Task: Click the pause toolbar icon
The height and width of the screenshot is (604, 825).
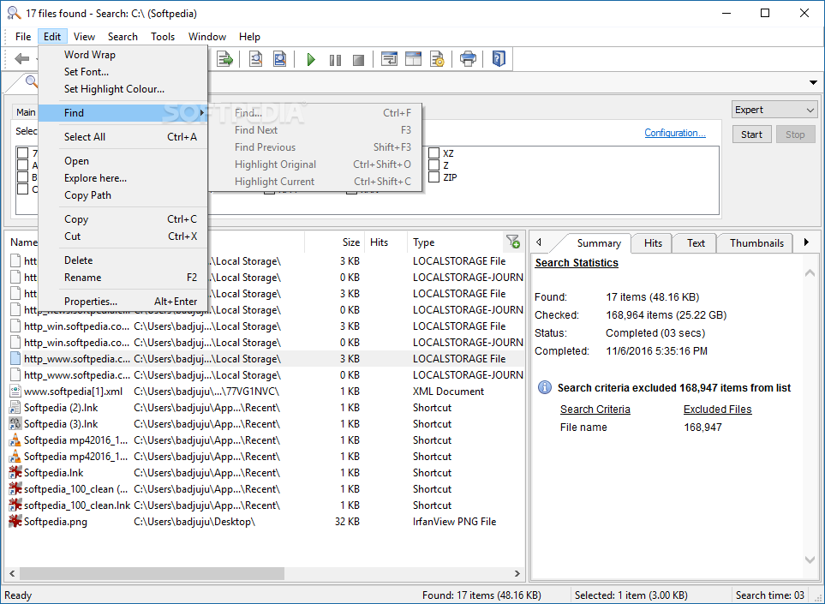Action: tap(335, 60)
